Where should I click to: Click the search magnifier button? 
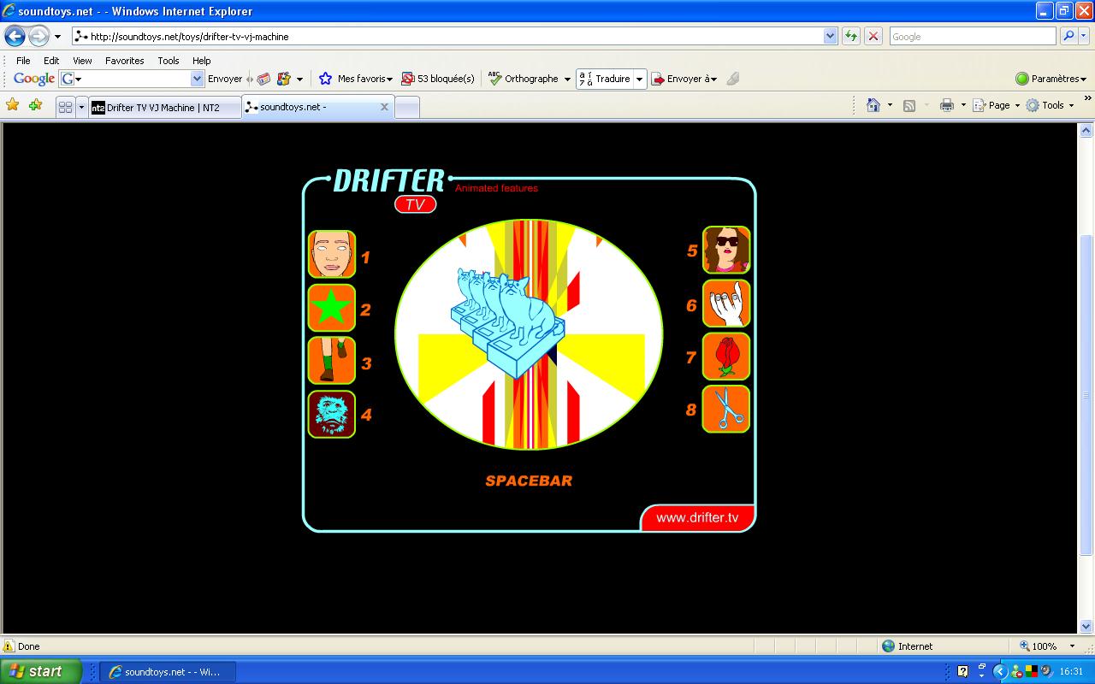coord(1068,36)
